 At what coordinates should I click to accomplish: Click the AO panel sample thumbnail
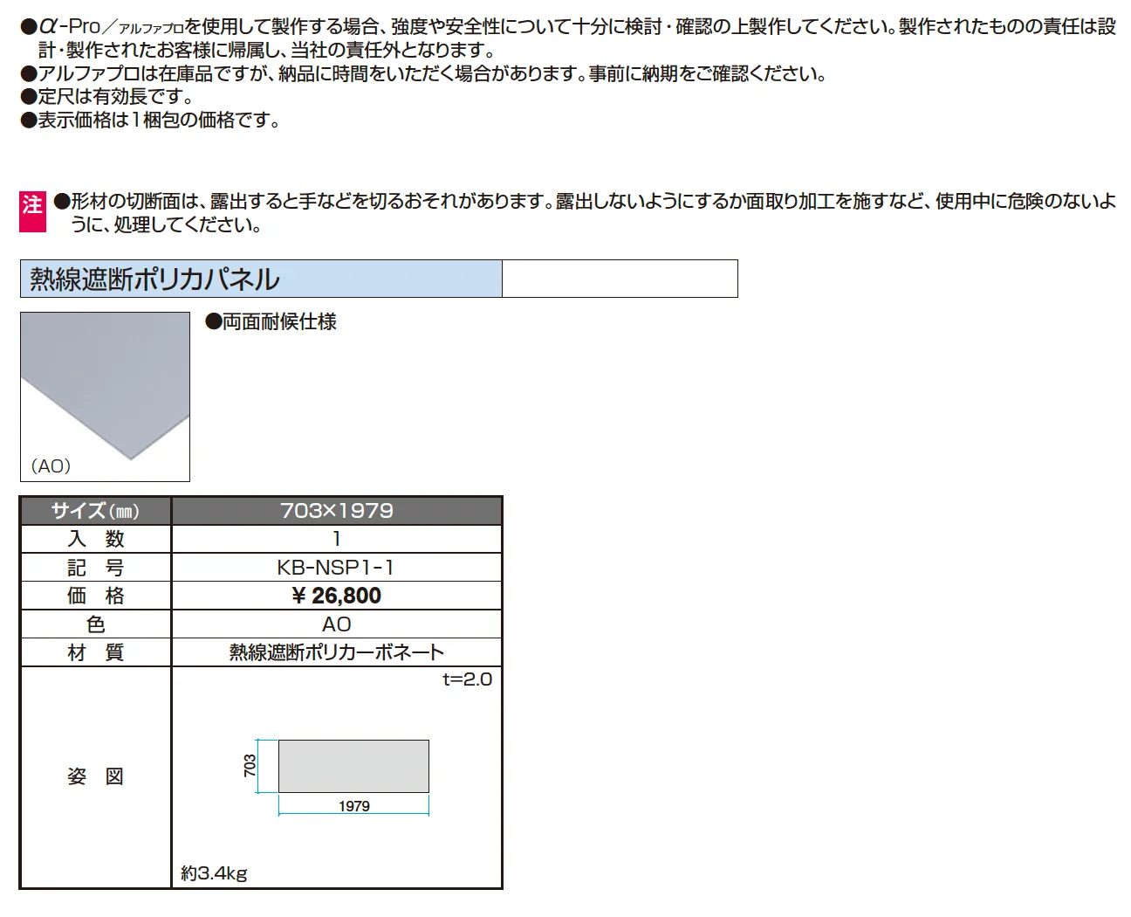(x=105, y=396)
